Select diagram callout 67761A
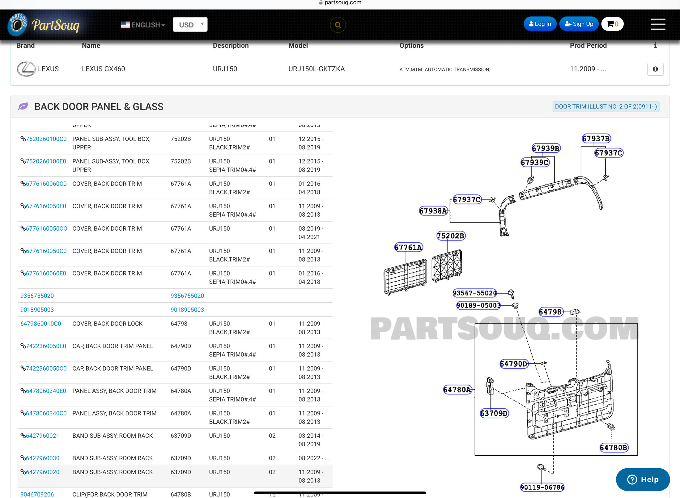Screen dimensions: 680x498 (408, 247)
